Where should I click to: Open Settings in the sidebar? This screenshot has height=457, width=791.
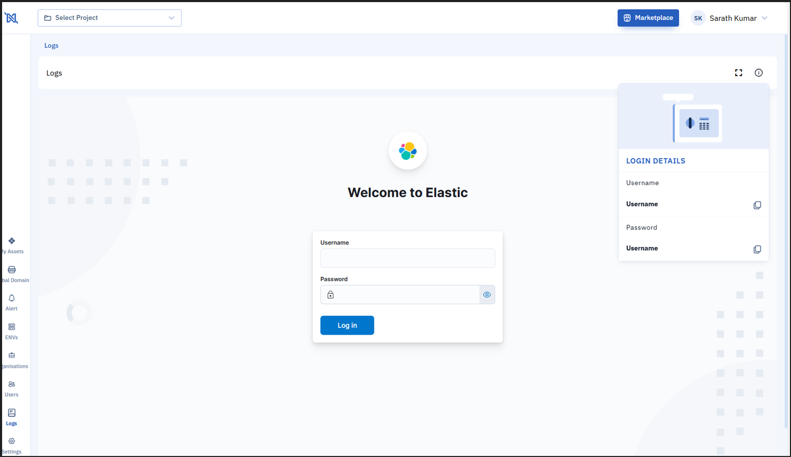[x=12, y=446]
